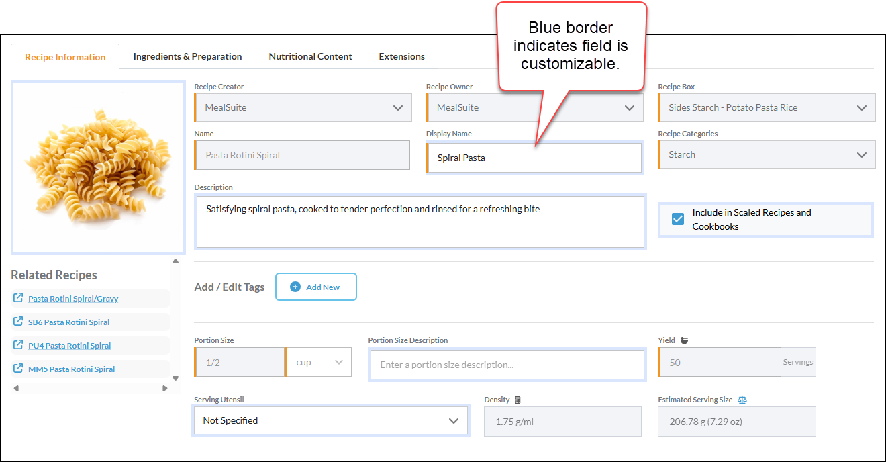
Task: Click the Servings unit label
Action: coord(798,362)
